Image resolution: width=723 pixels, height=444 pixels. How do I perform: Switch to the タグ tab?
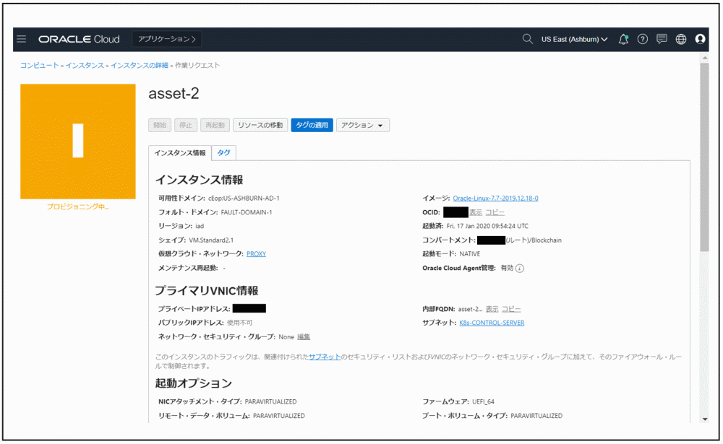click(223, 153)
